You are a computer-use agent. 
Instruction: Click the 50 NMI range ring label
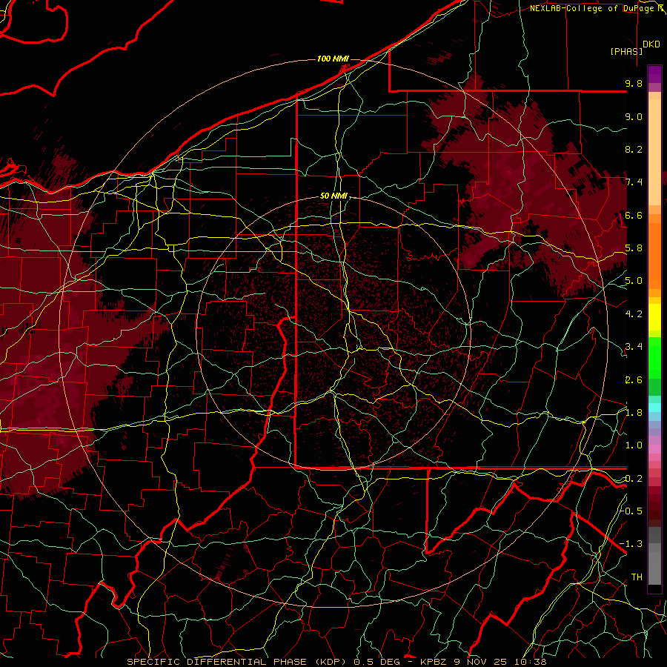click(333, 196)
